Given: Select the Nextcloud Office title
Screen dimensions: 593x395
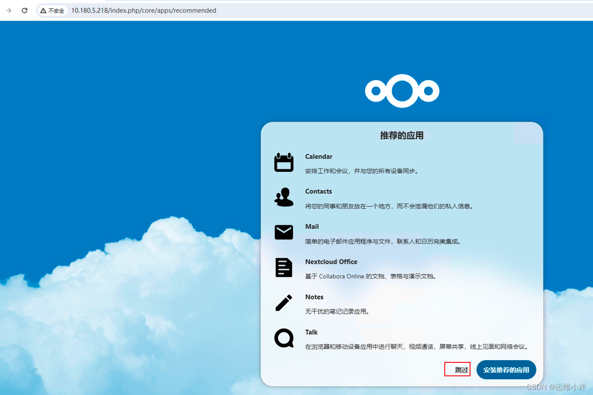Looking at the screenshot, I should point(331,262).
